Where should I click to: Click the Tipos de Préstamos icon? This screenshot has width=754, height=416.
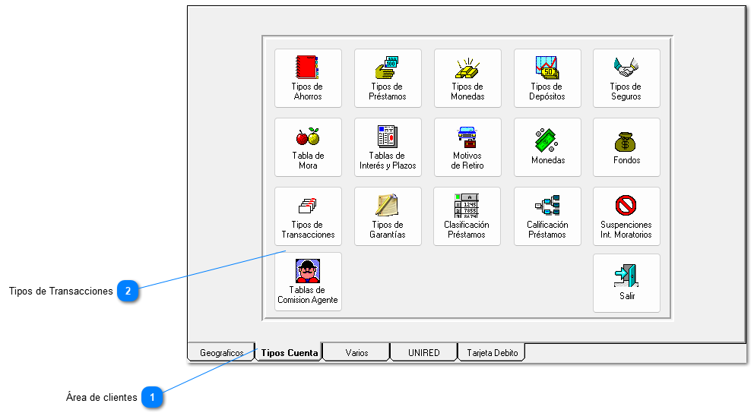click(388, 78)
